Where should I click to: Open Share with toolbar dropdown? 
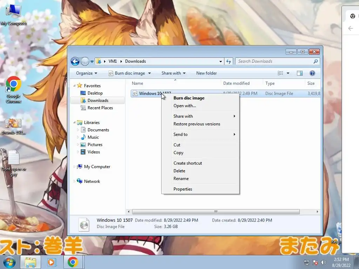[173, 73]
